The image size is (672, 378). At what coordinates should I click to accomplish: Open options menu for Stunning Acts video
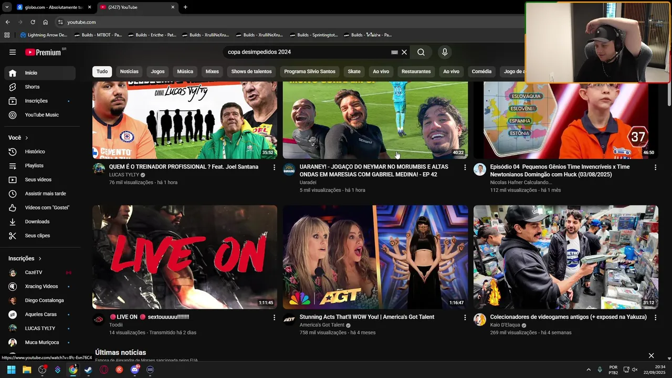point(465,318)
